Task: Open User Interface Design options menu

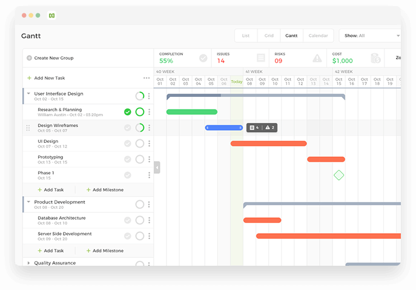Action: tap(149, 96)
